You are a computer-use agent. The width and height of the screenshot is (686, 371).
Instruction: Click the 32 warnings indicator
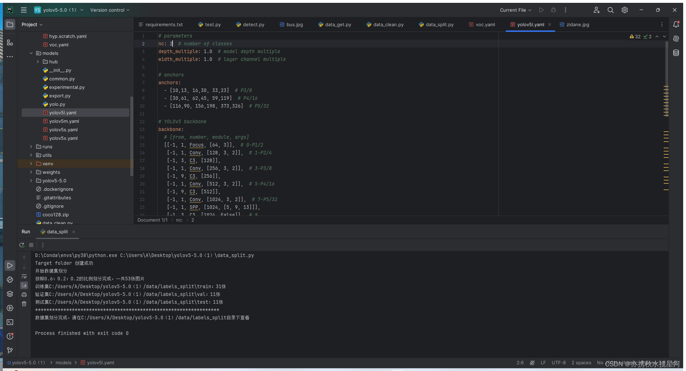pos(635,36)
